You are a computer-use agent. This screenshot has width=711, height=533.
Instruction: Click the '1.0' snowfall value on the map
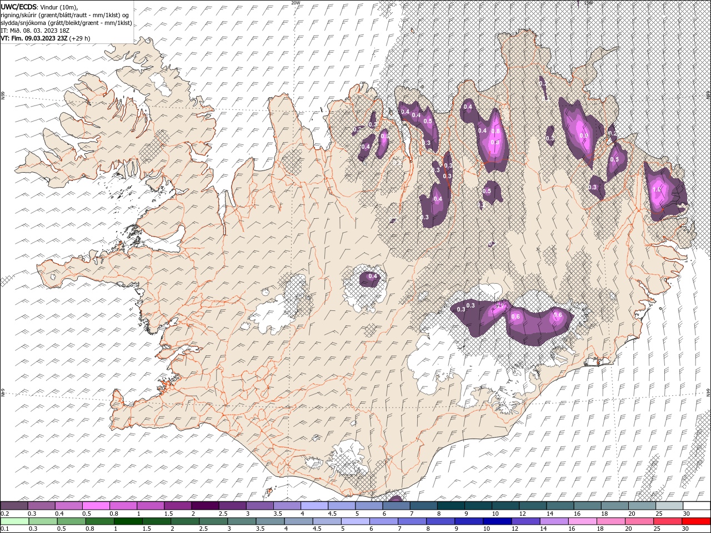pos(657,189)
